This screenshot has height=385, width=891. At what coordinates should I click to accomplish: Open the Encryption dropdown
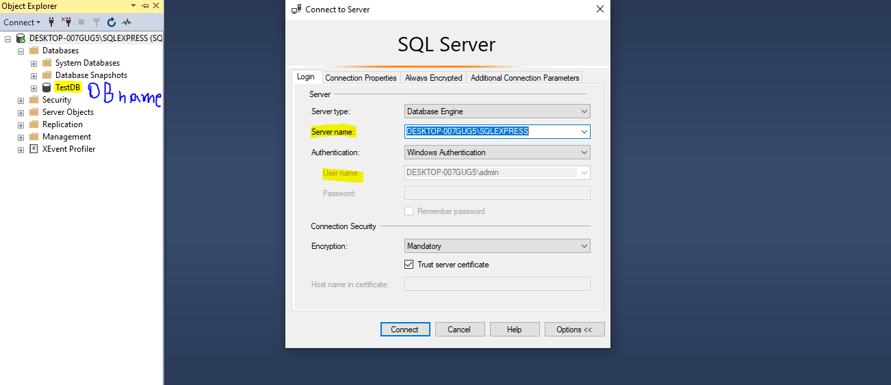(498, 246)
